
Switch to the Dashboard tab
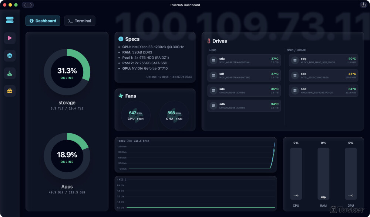pyautogui.click(x=43, y=21)
